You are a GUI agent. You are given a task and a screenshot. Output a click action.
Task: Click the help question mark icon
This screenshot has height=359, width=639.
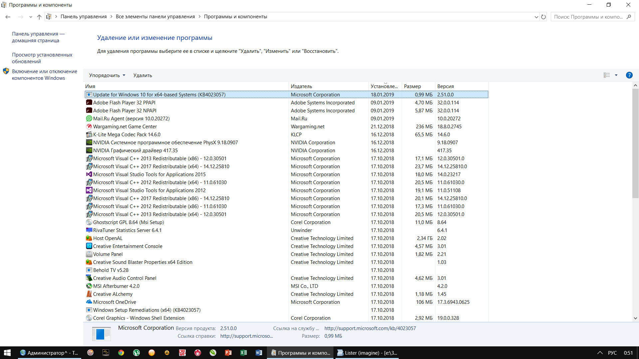(629, 75)
